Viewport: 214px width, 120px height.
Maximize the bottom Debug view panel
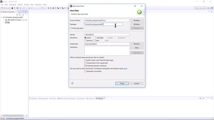click(x=212, y=98)
